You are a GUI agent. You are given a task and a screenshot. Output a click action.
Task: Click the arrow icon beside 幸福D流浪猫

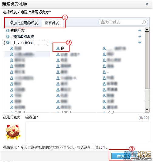pos(140,36)
